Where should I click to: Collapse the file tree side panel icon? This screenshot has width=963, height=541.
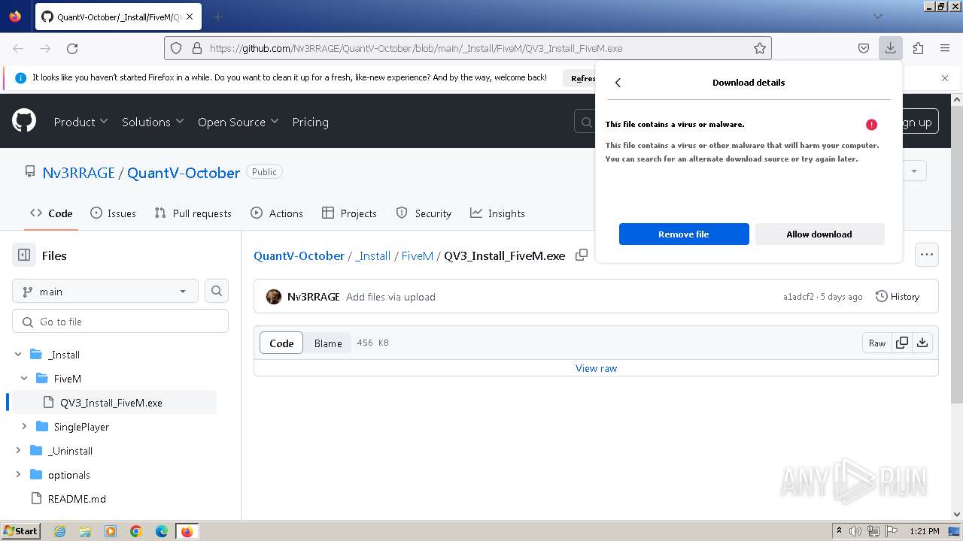click(24, 255)
